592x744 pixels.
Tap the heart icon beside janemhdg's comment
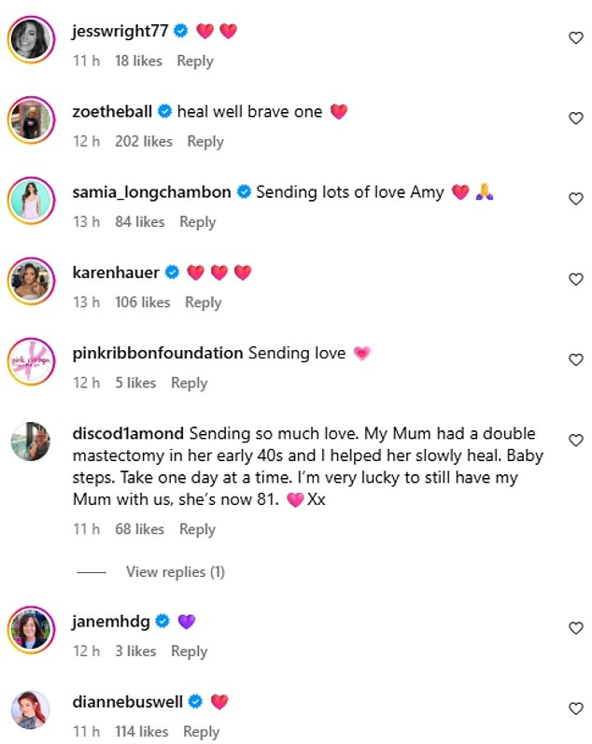[576, 628]
